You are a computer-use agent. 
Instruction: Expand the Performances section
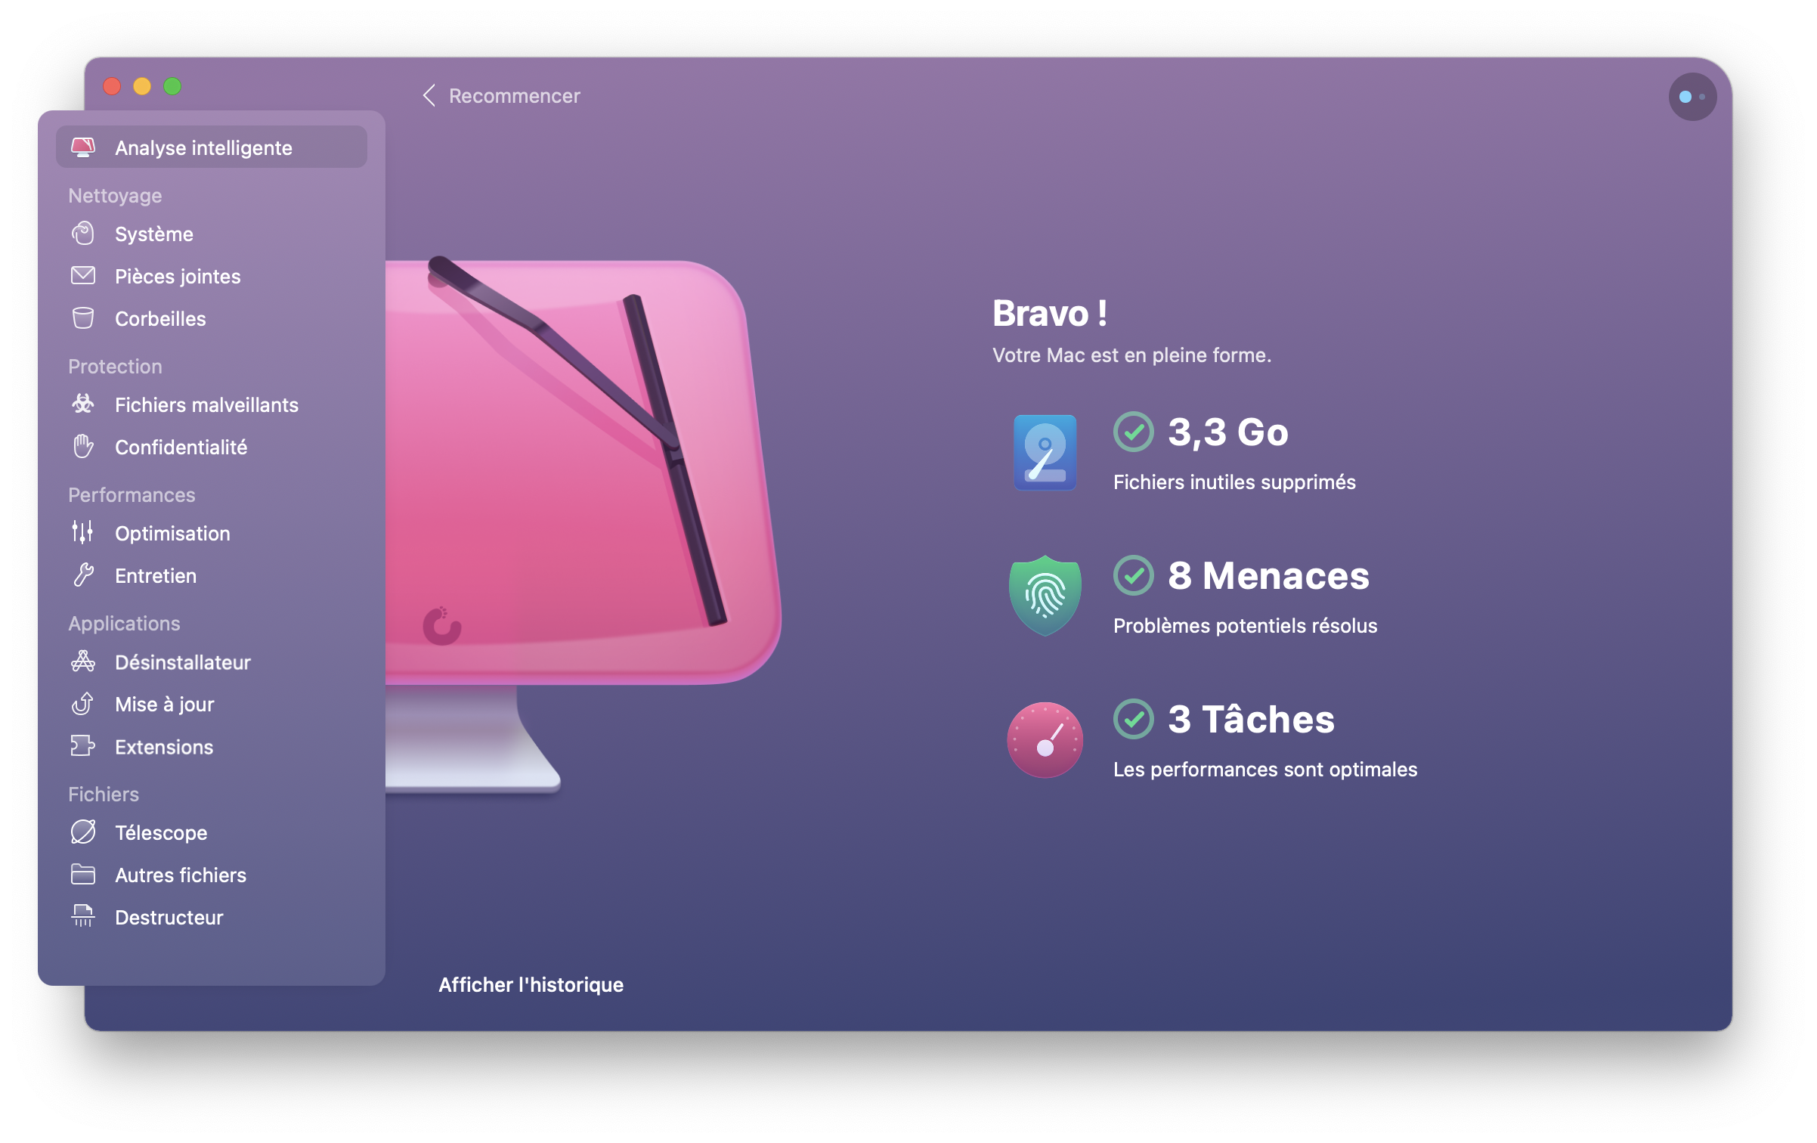(130, 492)
